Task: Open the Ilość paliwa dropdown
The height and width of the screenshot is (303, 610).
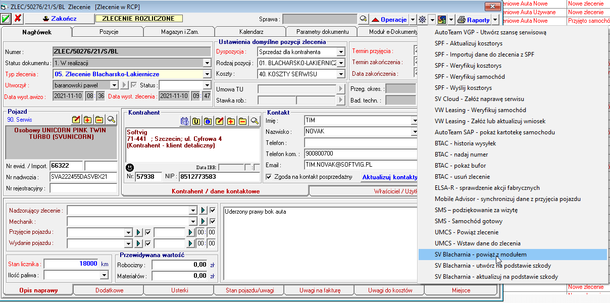Action: (104, 275)
